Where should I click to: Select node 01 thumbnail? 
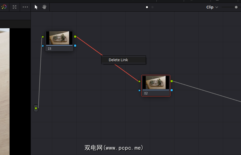click(x=59, y=38)
